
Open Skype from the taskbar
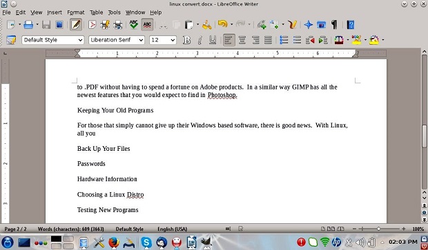point(146,242)
